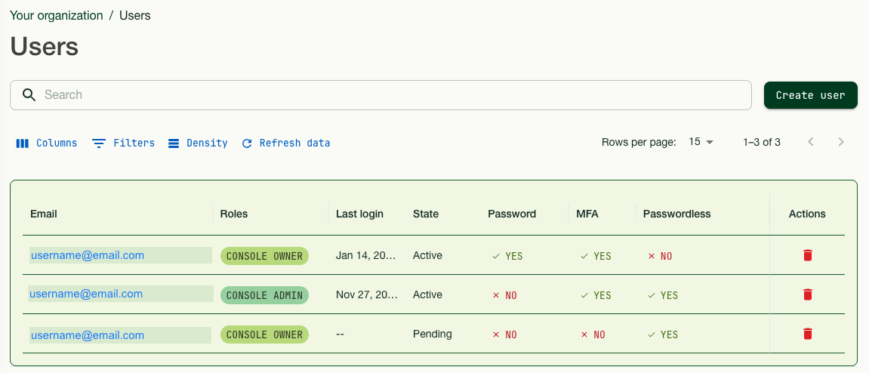Screen dimensions: 869x373
Task: Click Refresh data
Action: pos(286,143)
